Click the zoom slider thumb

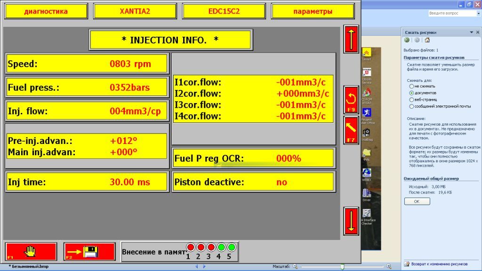point(342,267)
